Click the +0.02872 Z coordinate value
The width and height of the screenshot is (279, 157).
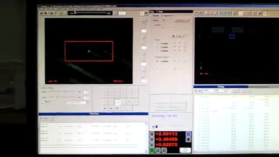[167, 144]
